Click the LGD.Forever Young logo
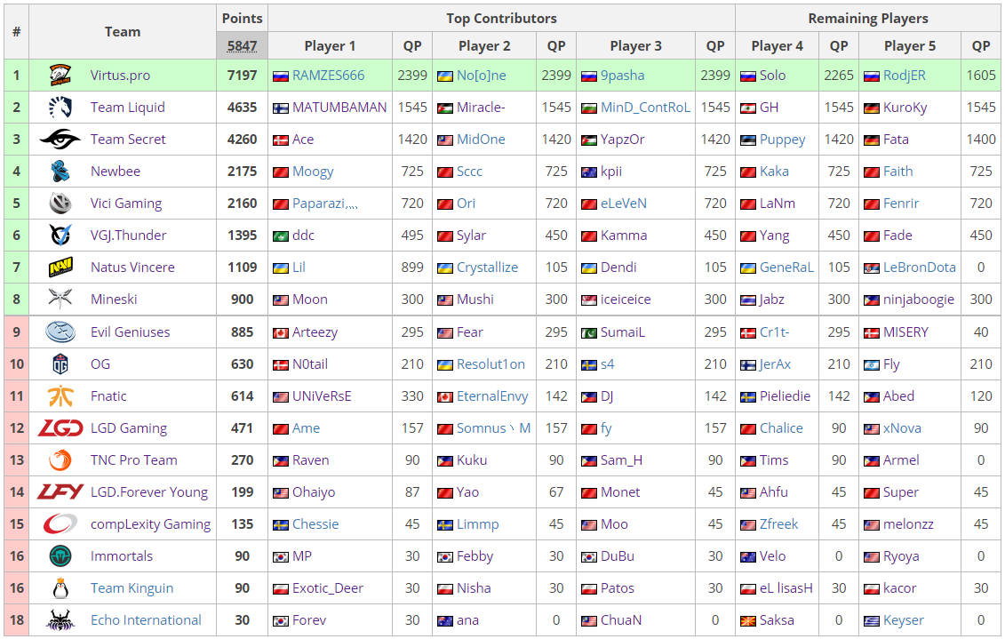The image size is (1005, 639). 60,492
